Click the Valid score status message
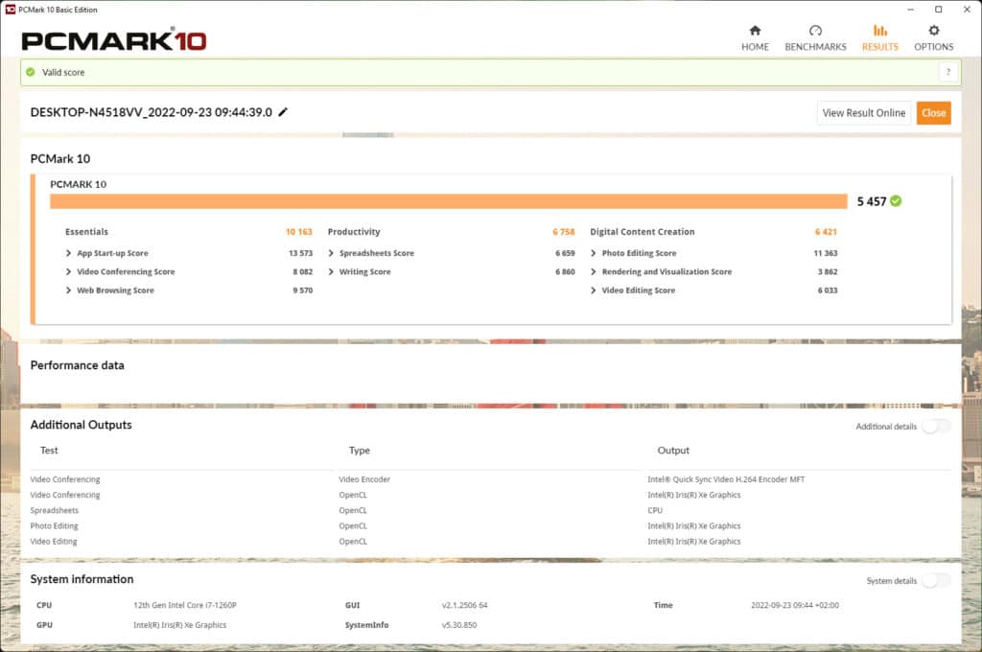This screenshot has width=982, height=652. (63, 72)
